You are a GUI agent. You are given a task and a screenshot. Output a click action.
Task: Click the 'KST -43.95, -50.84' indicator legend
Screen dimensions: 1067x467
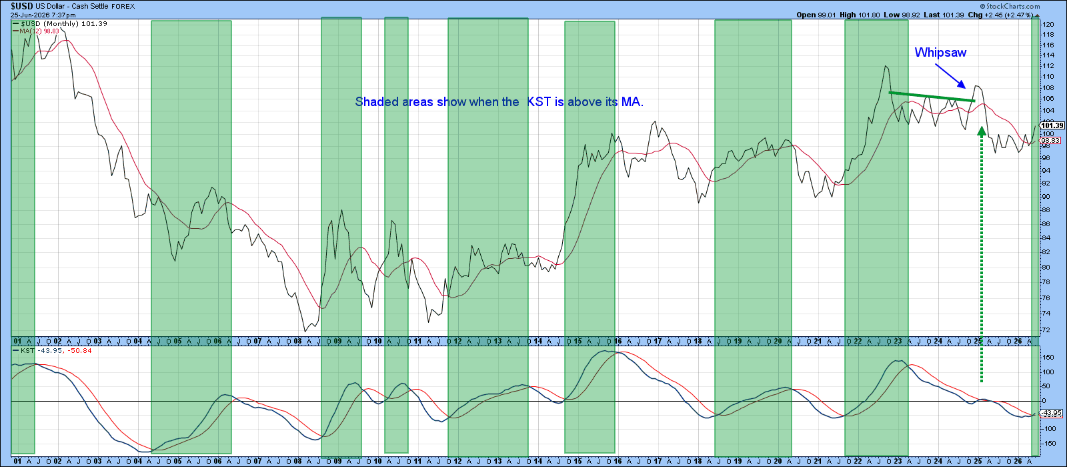coord(53,350)
